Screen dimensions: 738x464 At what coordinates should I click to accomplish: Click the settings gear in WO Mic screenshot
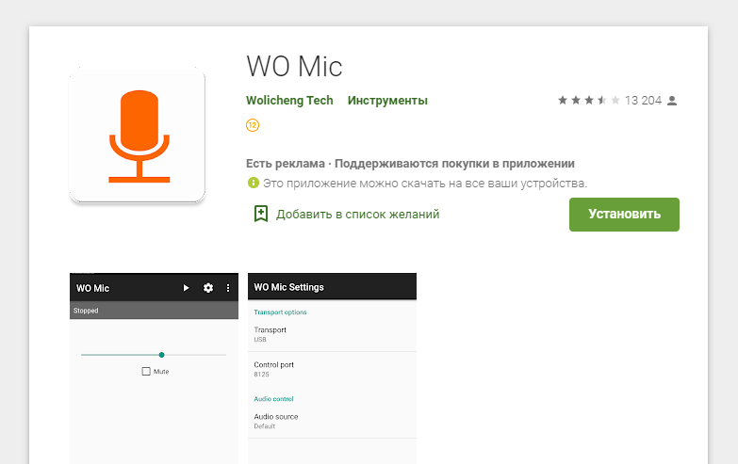[x=208, y=288]
